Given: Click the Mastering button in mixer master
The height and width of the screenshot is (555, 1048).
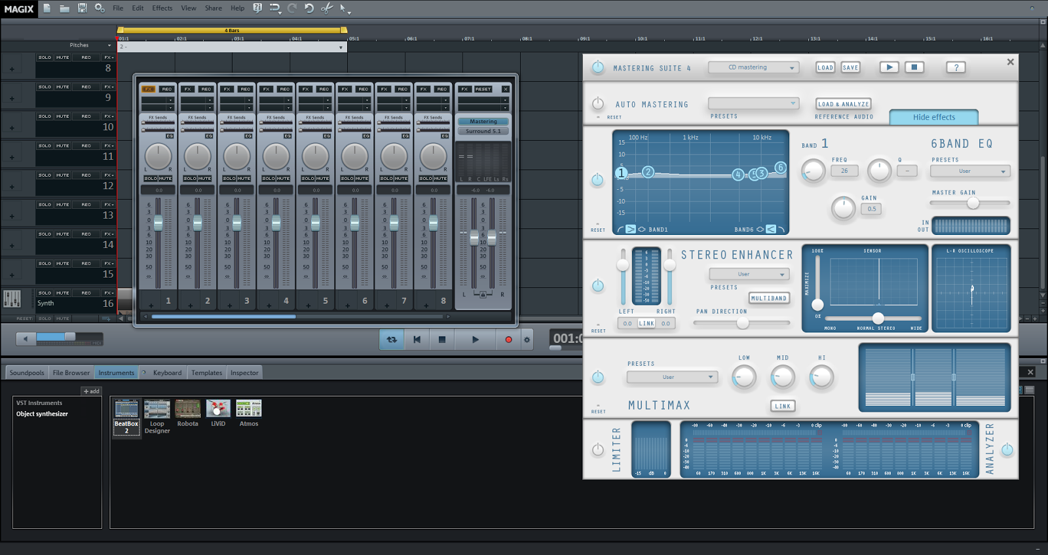Looking at the screenshot, I should [483, 121].
